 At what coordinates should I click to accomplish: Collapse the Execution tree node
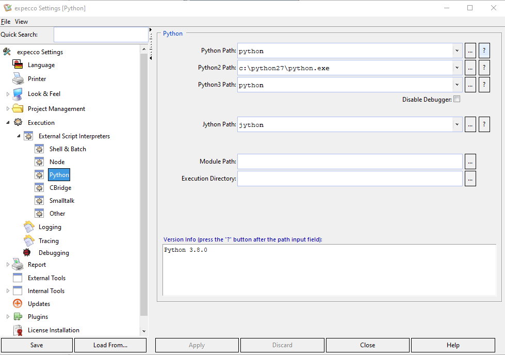point(8,123)
